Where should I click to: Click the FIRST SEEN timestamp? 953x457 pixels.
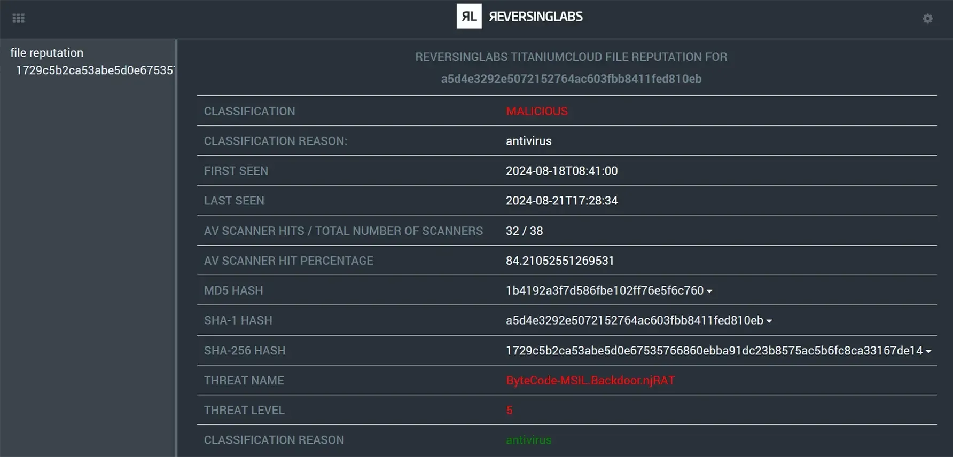click(561, 171)
